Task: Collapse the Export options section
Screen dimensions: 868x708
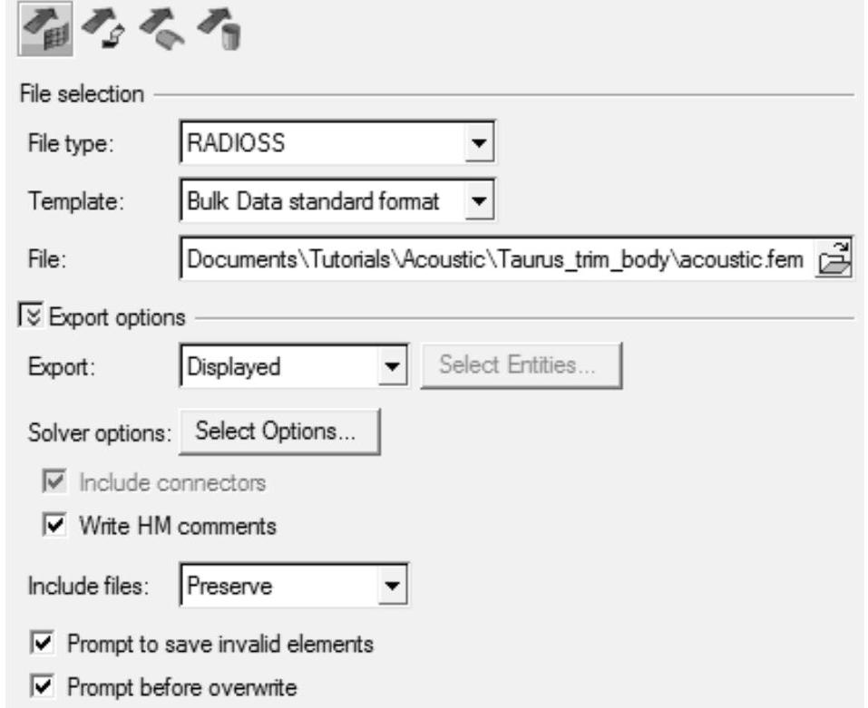Action: click(x=26, y=317)
